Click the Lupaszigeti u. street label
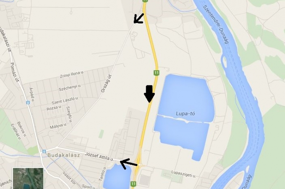285x189 pixels. (x=184, y=174)
